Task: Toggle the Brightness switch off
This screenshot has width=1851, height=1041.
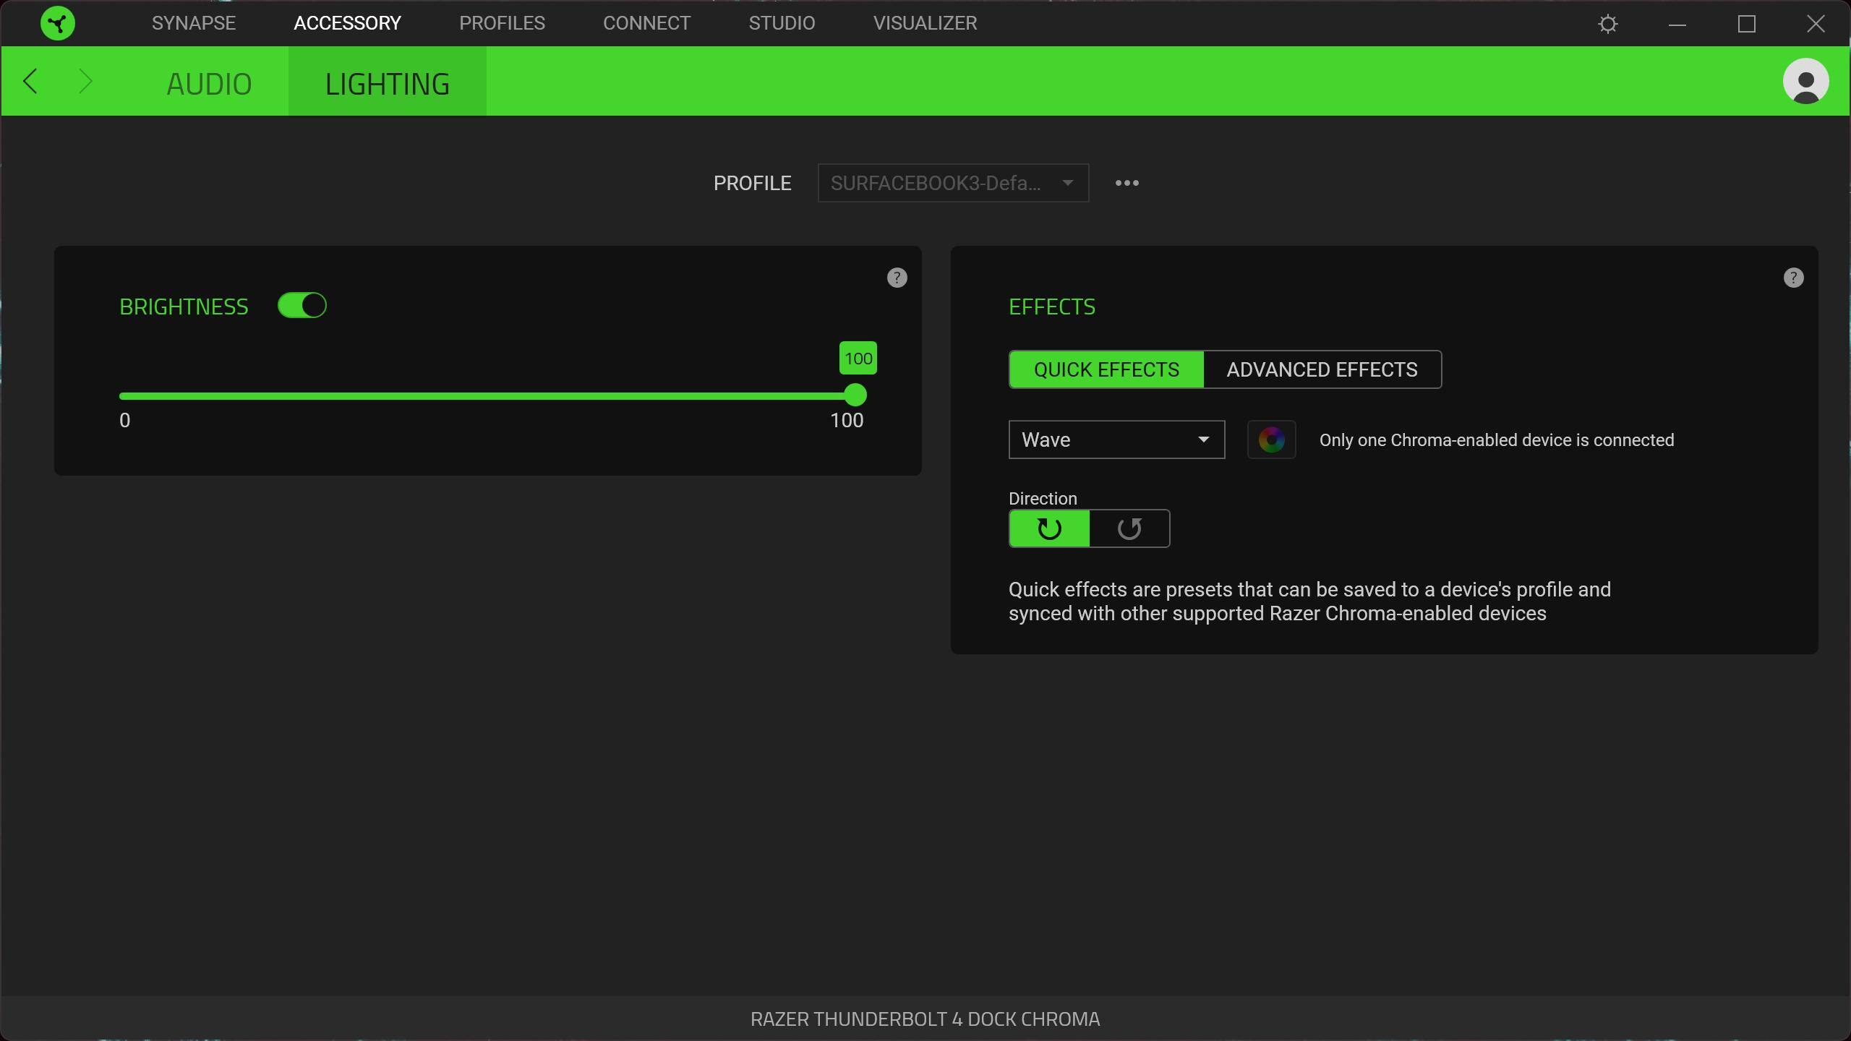Action: click(302, 306)
